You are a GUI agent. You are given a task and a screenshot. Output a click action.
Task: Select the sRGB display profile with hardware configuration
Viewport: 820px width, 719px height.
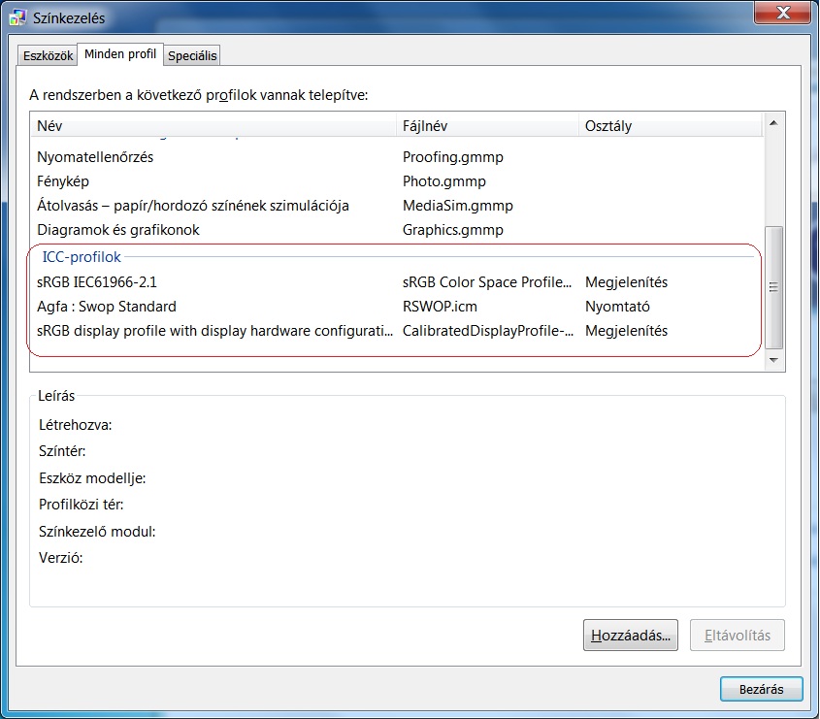point(215,331)
